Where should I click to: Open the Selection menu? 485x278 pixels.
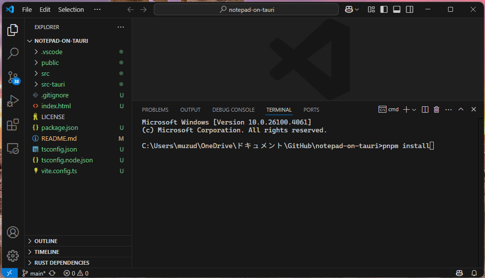(71, 9)
